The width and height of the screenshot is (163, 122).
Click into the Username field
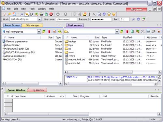[x=67, y=19]
